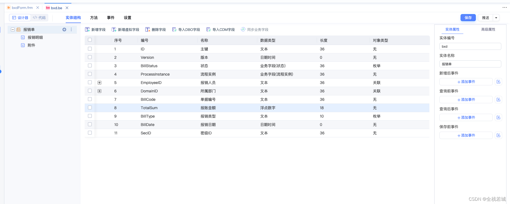Open the 高级属性 properties tab
This screenshot has height=204, width=510.
(x=488, y=29)
